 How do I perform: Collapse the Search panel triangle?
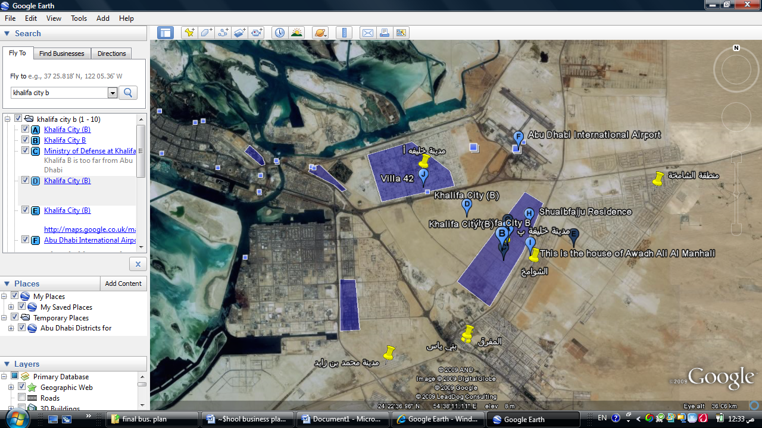(x=7, y=34)
